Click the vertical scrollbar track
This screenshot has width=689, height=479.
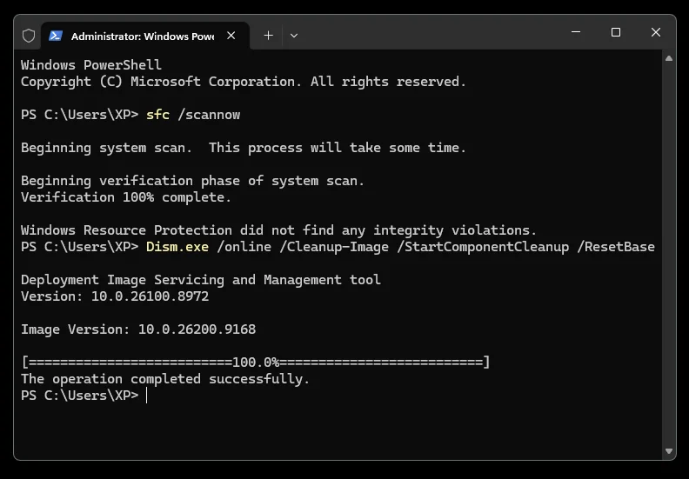[669, 255]
